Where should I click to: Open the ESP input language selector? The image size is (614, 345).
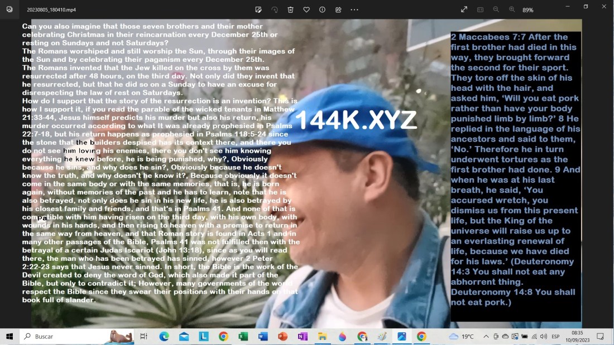555,337
